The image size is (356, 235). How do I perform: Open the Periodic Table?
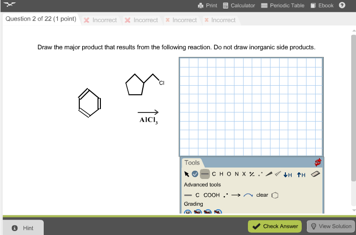point(282,5)
